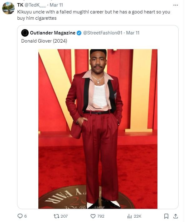This screenshot has height=222, width=188.
Task: Click Outlander Magazine's round avatar
Action: (x=25, y=33)
